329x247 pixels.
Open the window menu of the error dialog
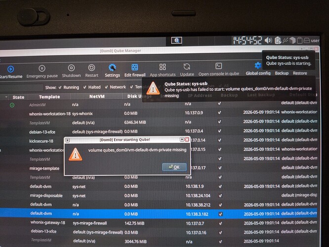pos(68,140)
